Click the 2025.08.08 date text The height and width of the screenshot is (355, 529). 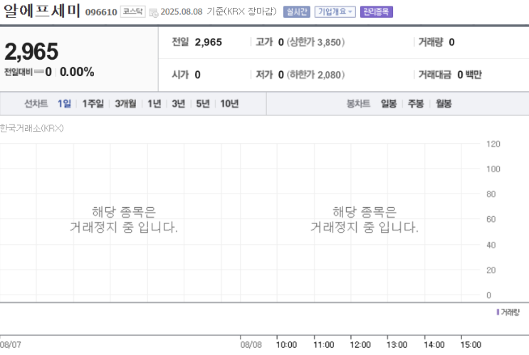[181, 12]
